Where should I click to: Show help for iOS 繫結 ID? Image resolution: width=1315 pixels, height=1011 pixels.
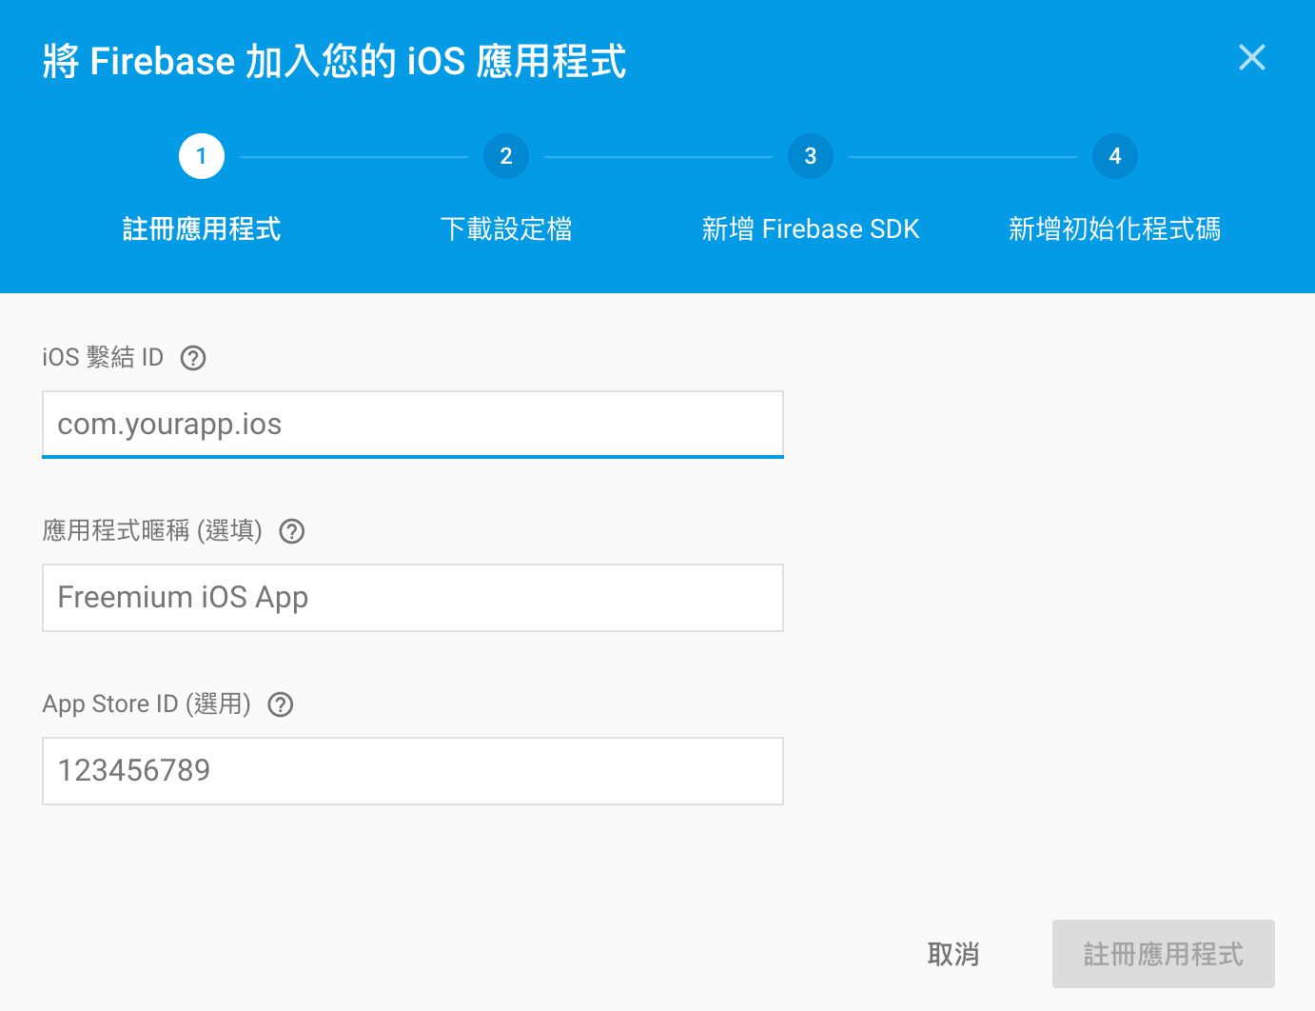pyautogui.click(x=193, y=358)
